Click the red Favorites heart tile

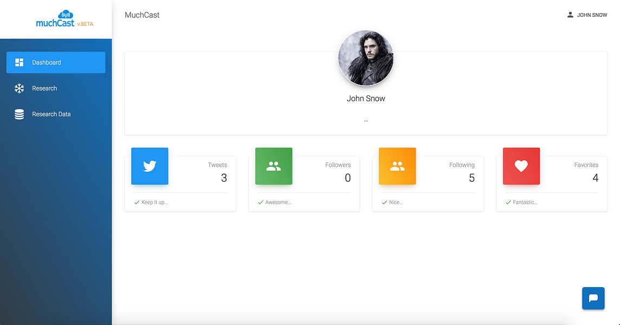coord(521,166)
